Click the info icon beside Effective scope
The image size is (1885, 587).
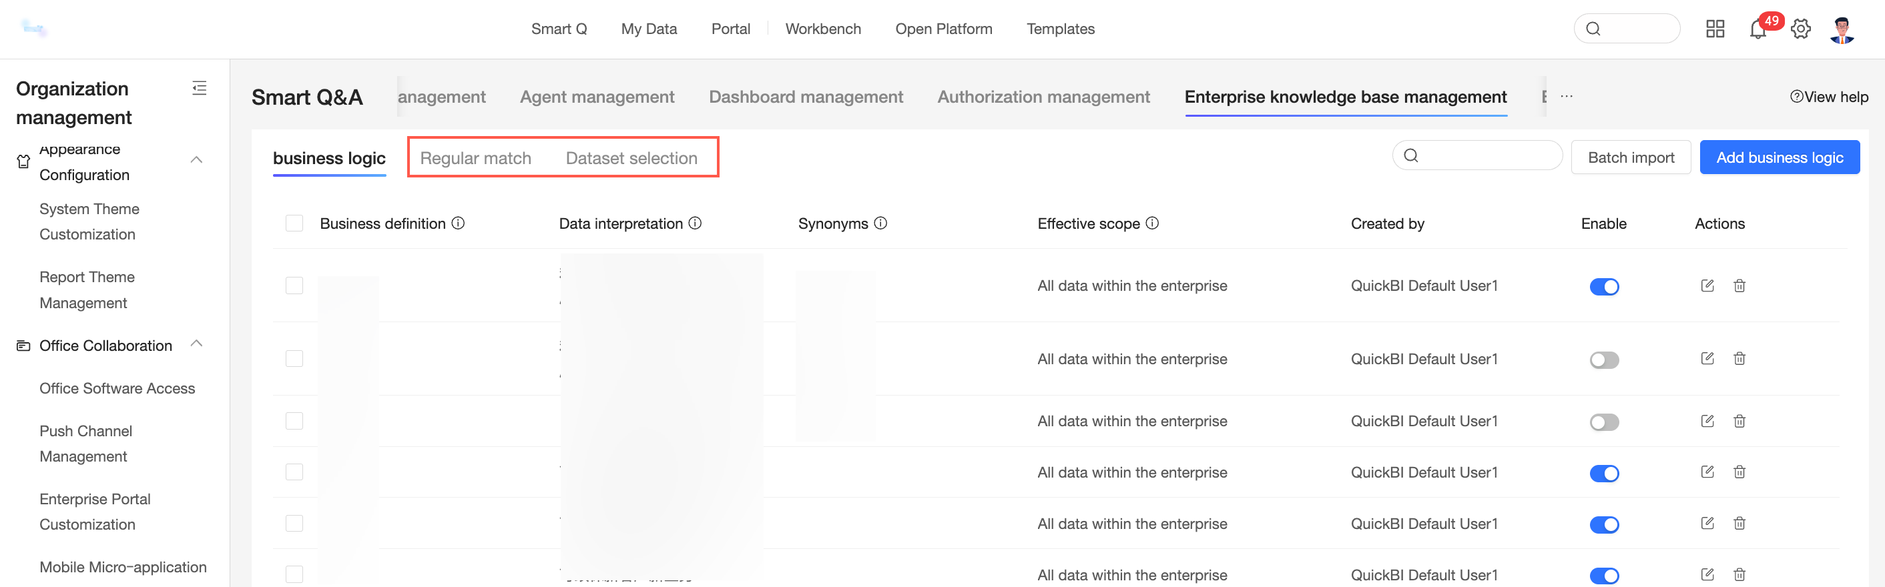[x=1152, y=223]
